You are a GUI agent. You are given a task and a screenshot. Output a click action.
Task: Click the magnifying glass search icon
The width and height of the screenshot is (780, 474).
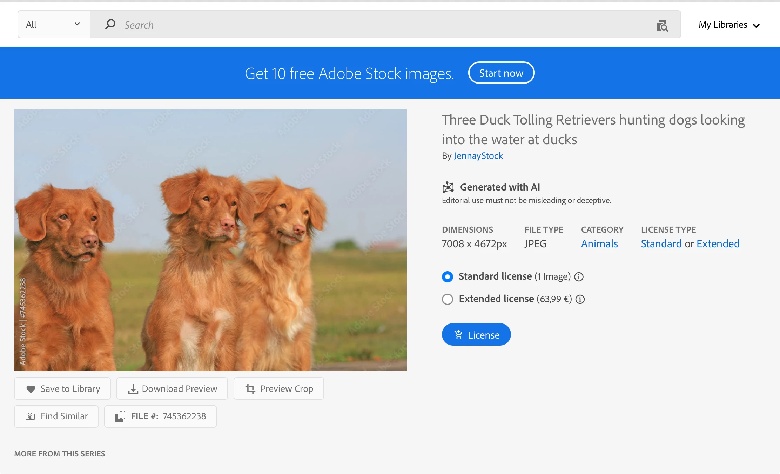coord(110,24)
